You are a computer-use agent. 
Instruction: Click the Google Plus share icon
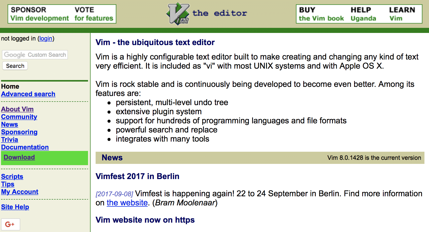click(10, 224)
